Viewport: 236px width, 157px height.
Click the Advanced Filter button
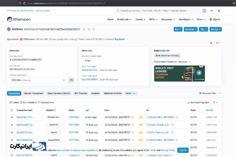(x=208, y=93)
